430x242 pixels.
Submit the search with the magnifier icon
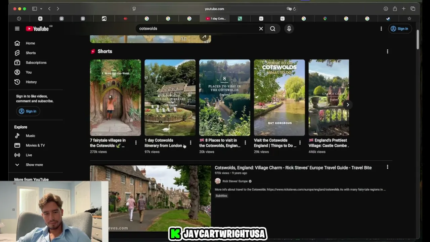click(x=273, y=29)
